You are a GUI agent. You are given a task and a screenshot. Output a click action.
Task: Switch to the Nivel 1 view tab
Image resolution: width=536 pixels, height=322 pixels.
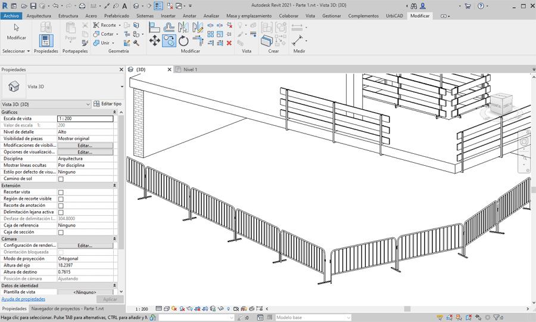189,69
